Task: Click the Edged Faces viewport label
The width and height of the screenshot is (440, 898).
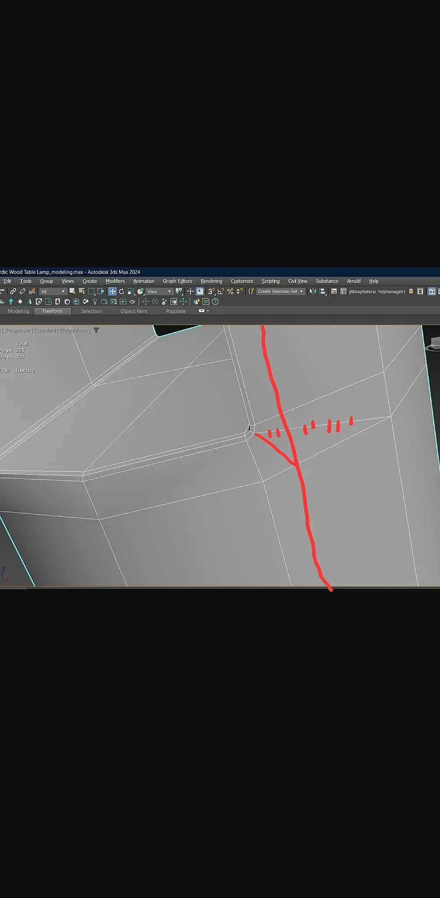Action: click(75, 330)
